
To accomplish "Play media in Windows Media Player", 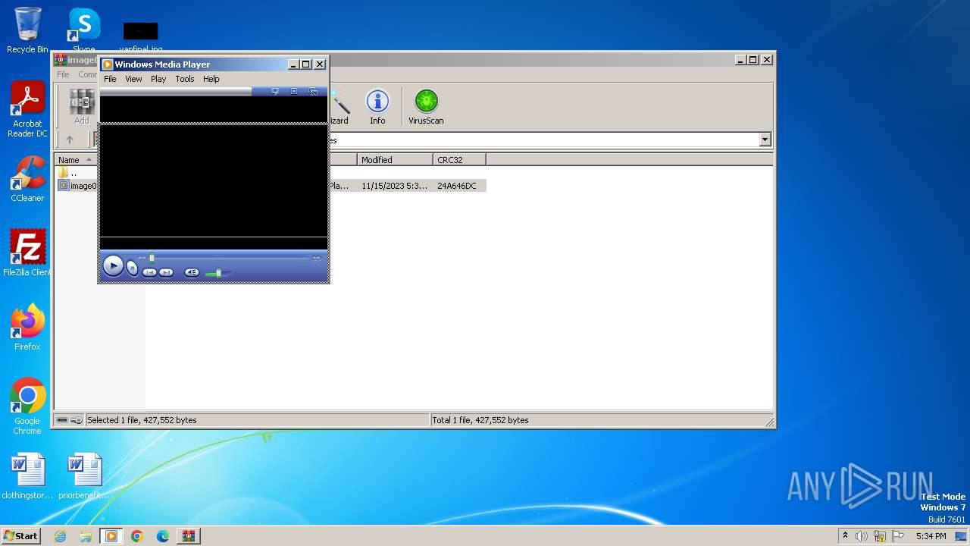I will pos(113,266).
